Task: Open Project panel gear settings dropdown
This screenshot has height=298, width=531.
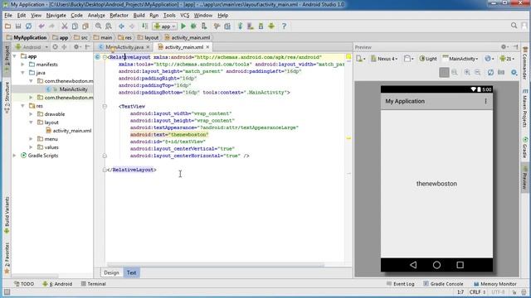Action: (77, 47)
